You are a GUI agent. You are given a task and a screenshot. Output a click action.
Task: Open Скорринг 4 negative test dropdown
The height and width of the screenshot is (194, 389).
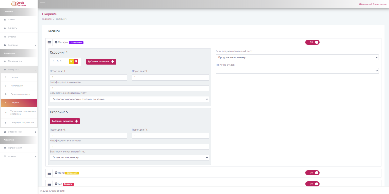tap(129, 99)
